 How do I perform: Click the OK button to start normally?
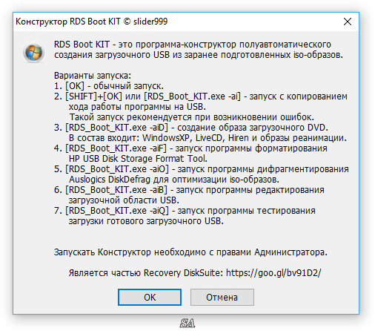coord(150,297)
